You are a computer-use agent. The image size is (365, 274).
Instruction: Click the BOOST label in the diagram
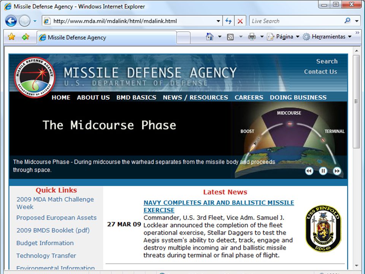coord(247,131)
